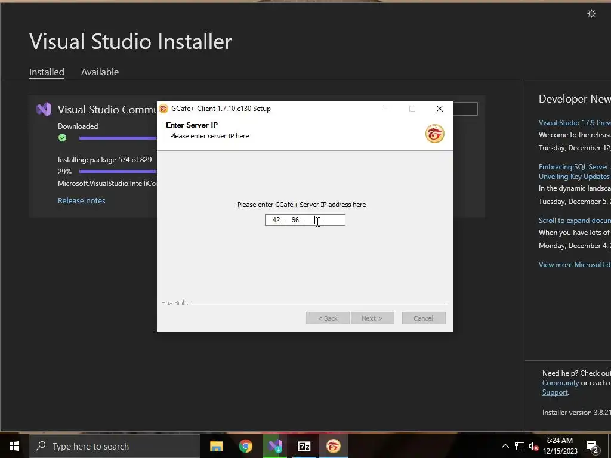Open File Explorer from the taskbar

tap(216, 446)
